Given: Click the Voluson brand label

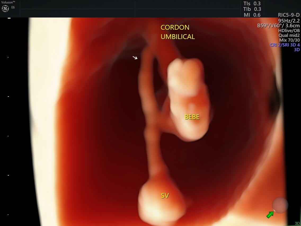Looking at the screenshot, I should 8,2.
